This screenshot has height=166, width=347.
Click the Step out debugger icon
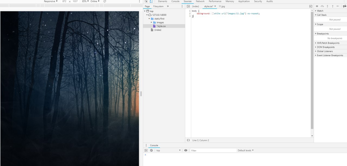pos(333,6)
